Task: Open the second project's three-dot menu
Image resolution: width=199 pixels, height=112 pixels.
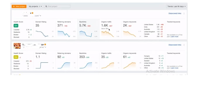Action: click(x=184, y=45)
